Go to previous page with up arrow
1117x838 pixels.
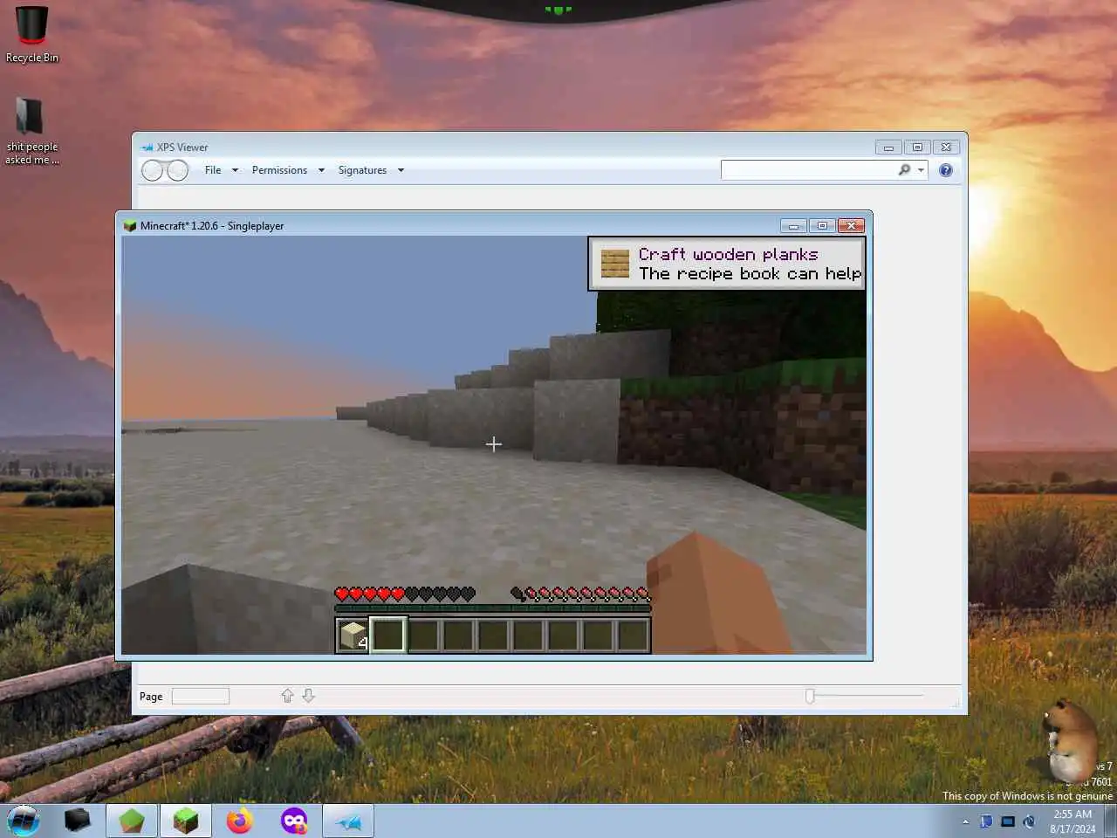pos(287,696)
